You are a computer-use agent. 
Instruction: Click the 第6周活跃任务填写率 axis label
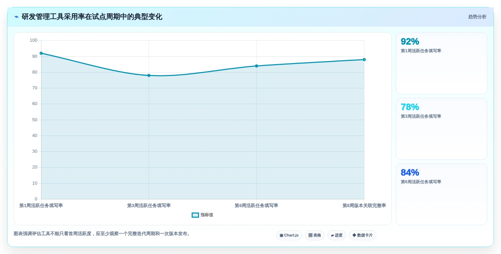pos(256,206)
